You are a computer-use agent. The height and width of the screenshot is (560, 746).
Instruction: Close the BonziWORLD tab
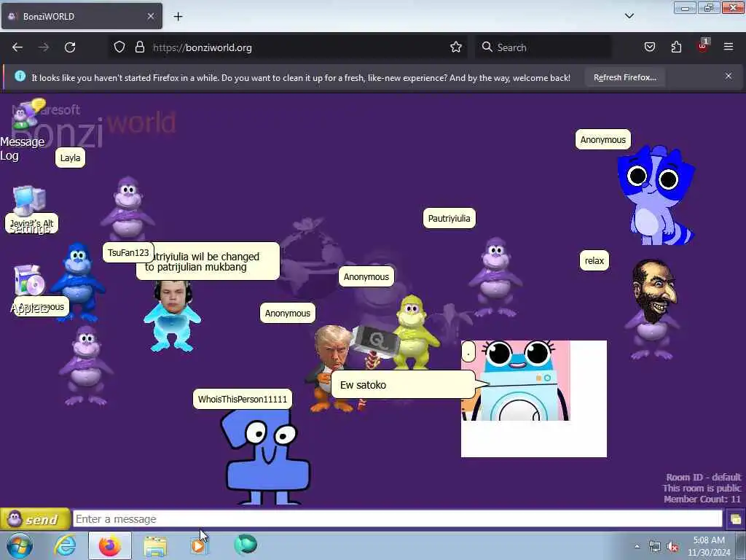[x=151, y=16]
